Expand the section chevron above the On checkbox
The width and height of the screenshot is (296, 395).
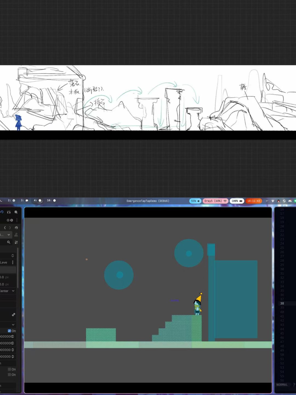tap(13, 325)
